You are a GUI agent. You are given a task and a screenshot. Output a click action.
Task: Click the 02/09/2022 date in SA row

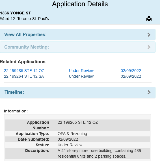(x=131, y=76)
